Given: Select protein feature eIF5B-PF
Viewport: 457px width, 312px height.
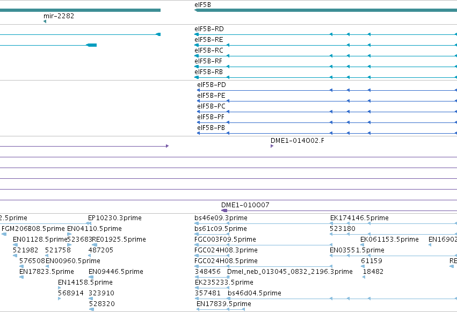Looking at the screenshot, I should click(x=211, y=117).
